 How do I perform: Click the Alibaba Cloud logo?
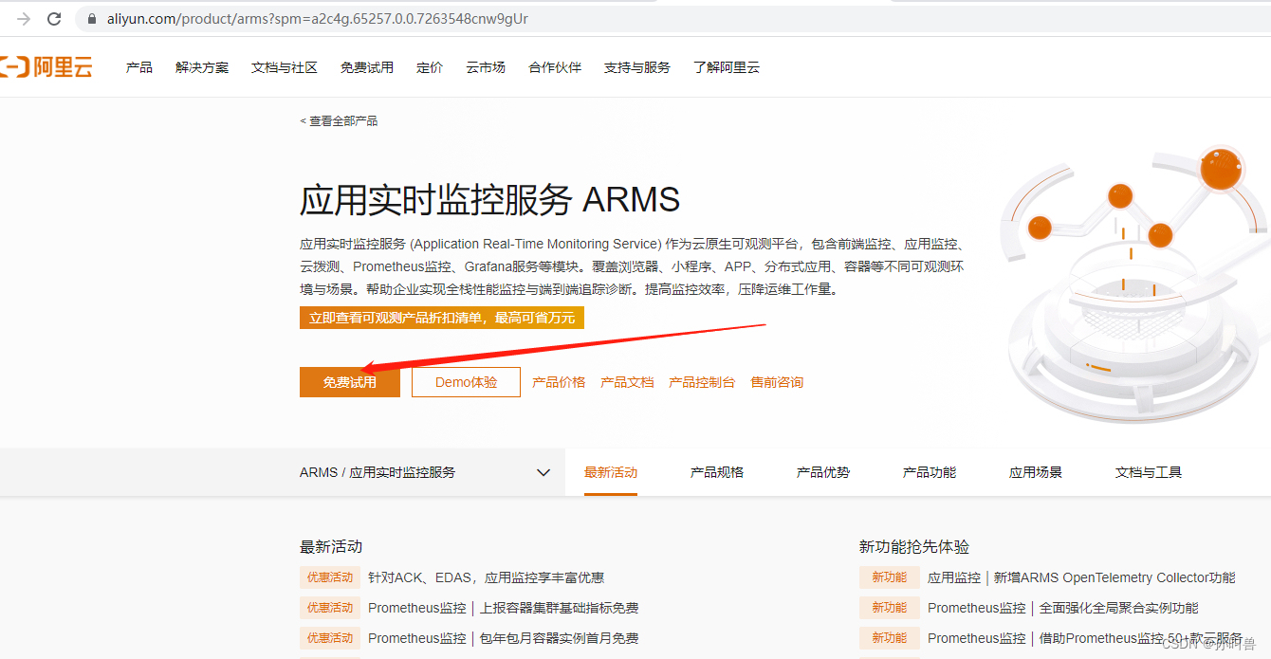pyautogui.click(x=46, y=67)
